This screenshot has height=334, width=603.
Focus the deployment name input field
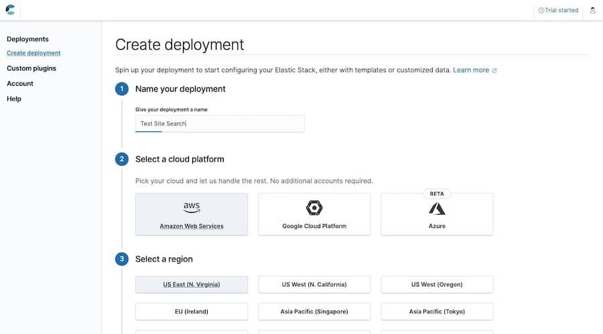[x=220, y=123]
